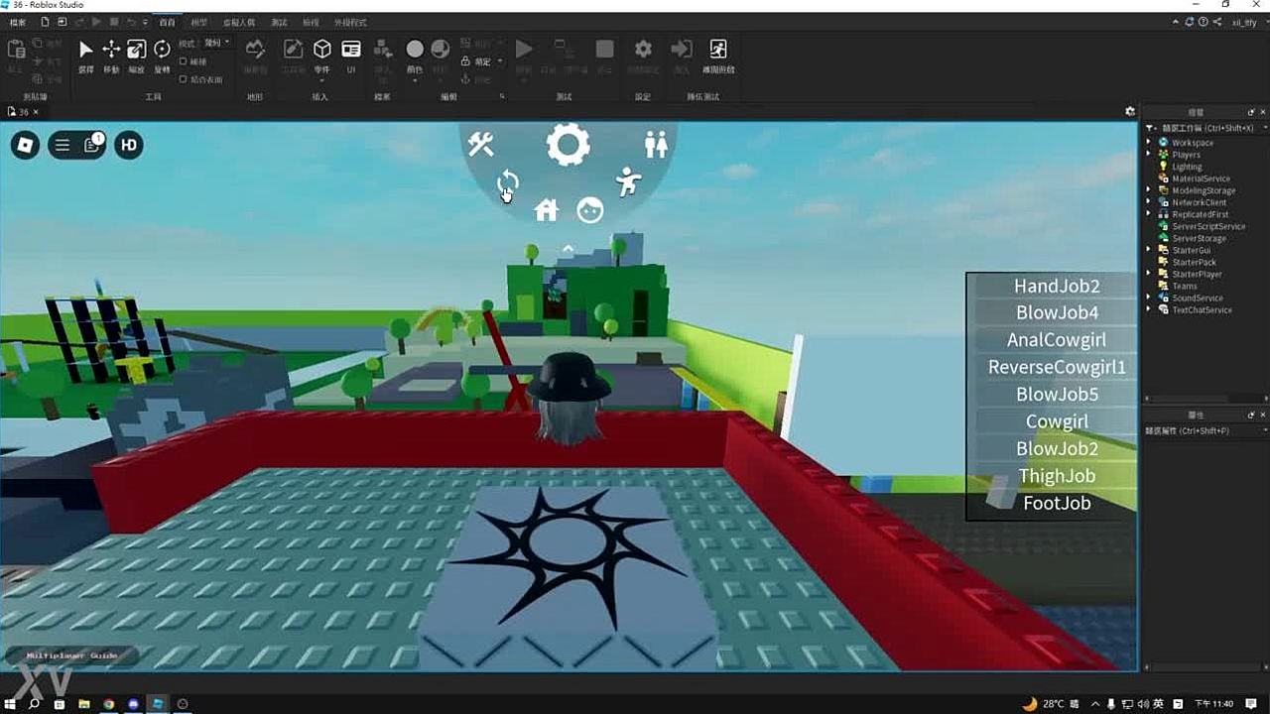Click the Multiplayer Guide button in viewport
The width and height of the screenshot is (1270, 714).
click(71, 655)
